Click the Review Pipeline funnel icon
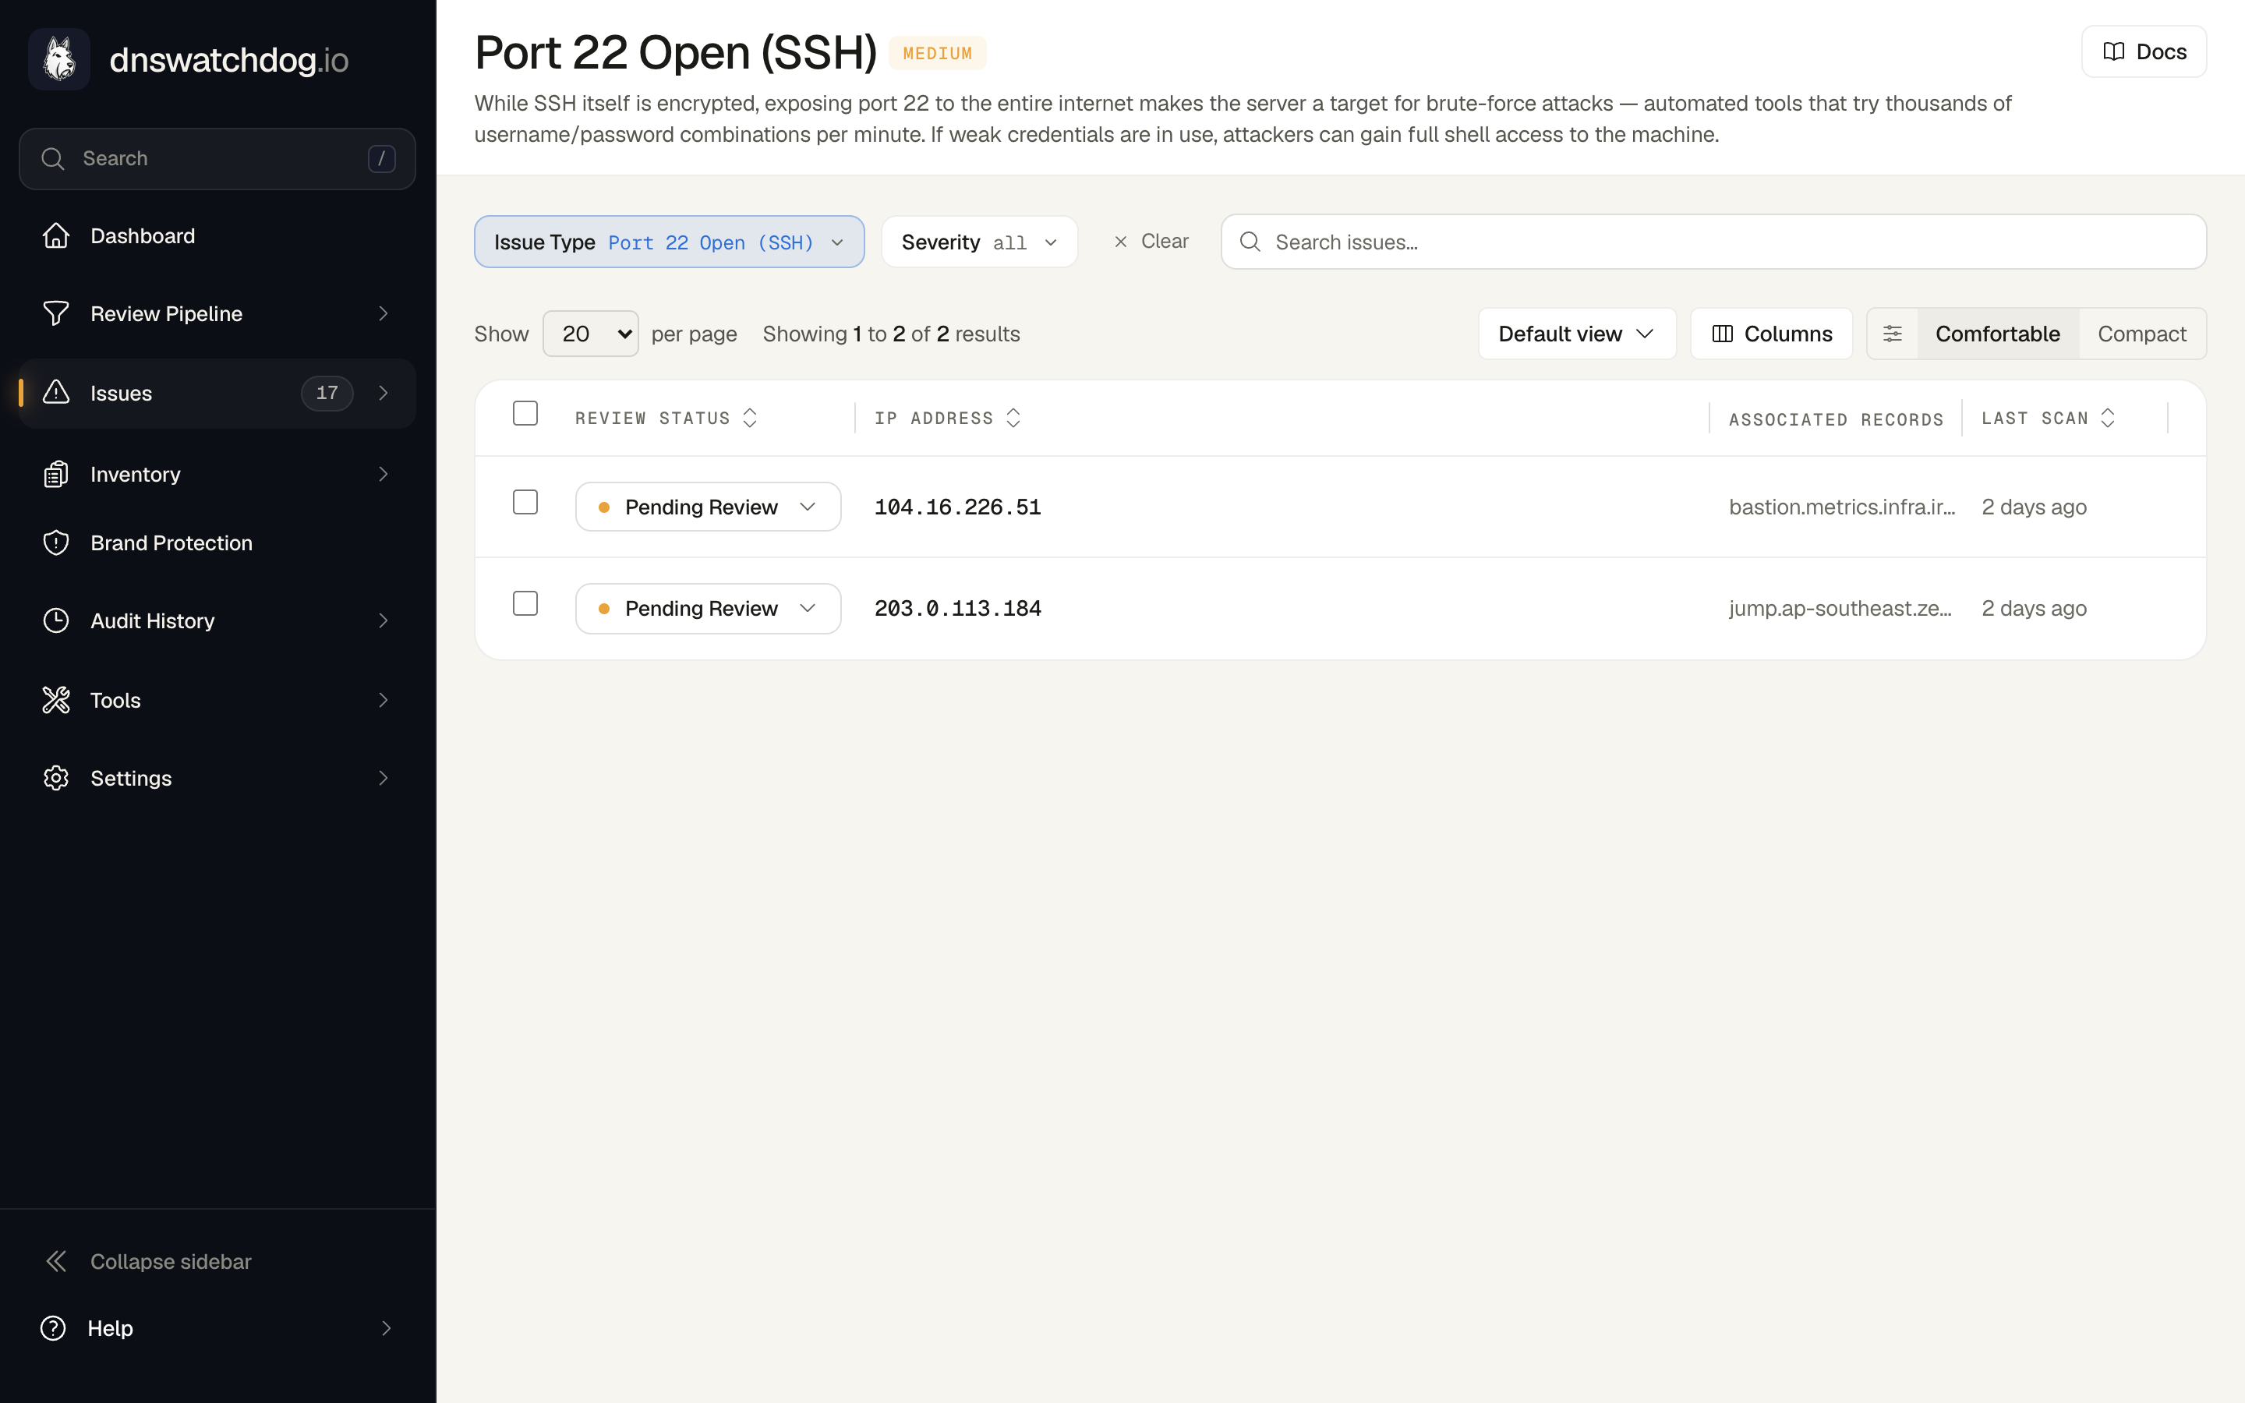The width and height of the screenshot is (2245, 1403). 55,313
